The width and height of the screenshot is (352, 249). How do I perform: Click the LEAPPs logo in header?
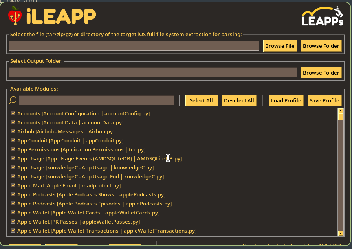[323, 16]
